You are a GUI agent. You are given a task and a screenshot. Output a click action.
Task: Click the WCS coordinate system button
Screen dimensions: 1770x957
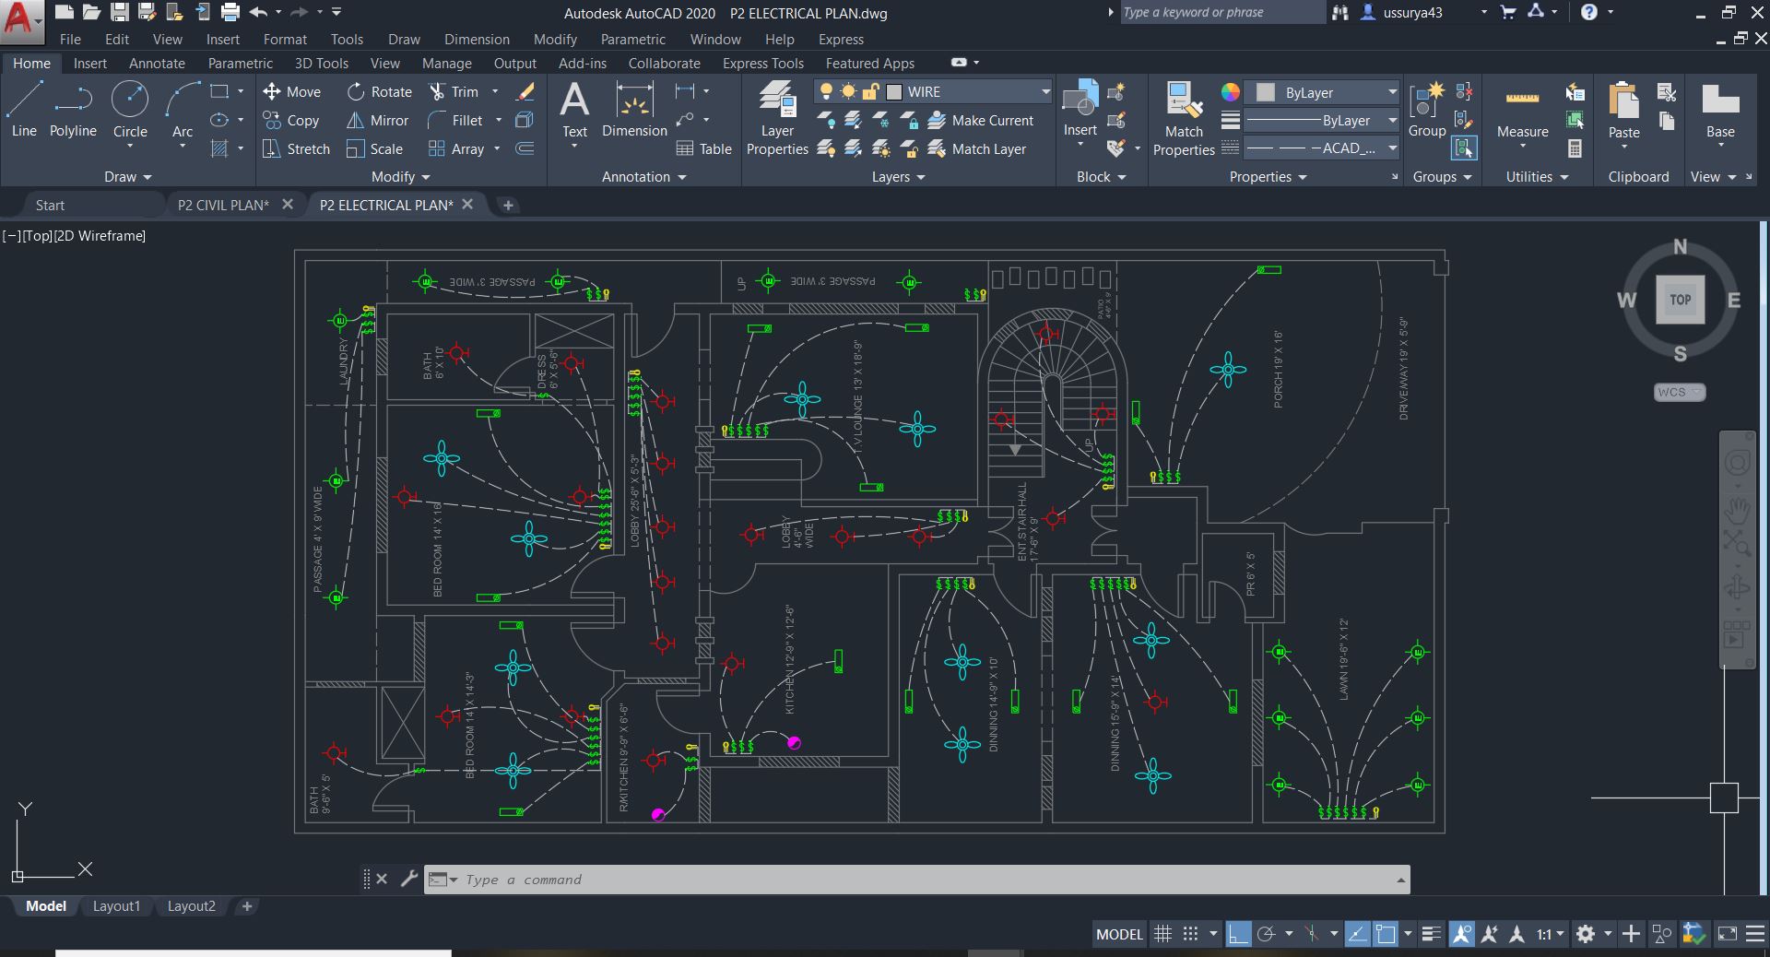point(1679,392)
